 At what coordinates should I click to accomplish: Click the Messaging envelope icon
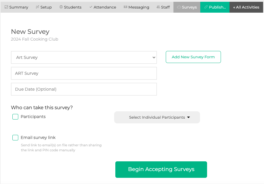click(x=125, y=7)
